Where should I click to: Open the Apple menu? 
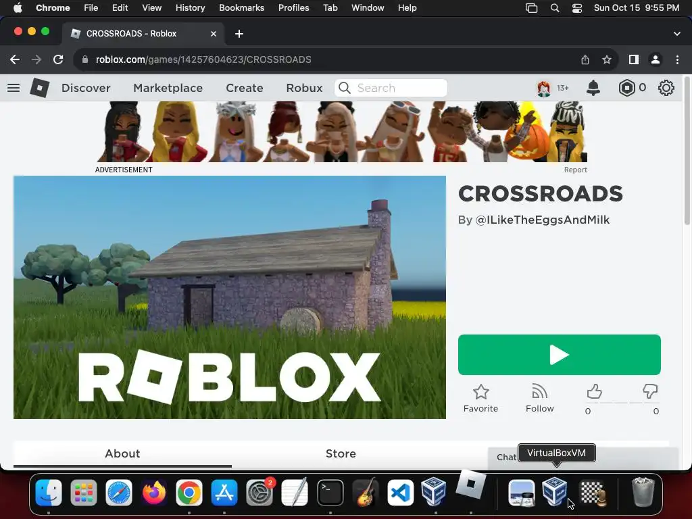pyautogui.click(x=18, y=7)
